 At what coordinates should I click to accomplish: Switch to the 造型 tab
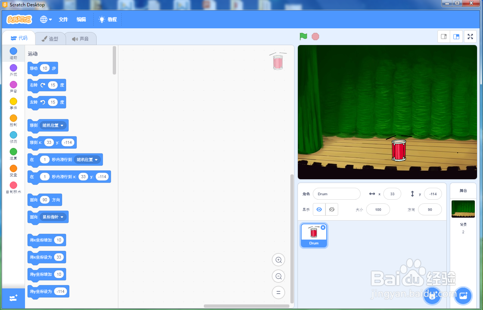tap(50, 38)
